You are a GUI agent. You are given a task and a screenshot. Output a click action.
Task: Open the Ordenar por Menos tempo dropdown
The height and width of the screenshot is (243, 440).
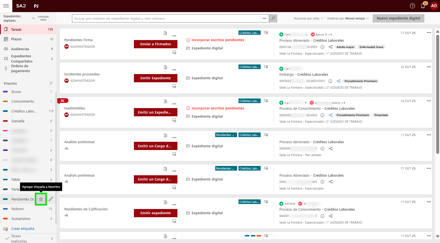pyautogui.click(x=348, y=18)
